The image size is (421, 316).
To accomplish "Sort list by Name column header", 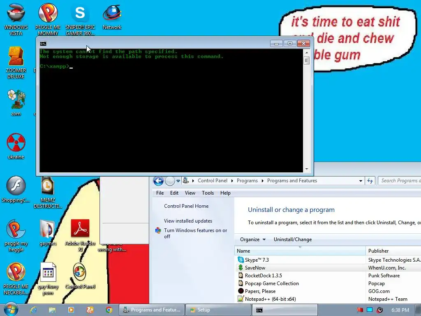I will pyautogui.click(x=300, y=251).
